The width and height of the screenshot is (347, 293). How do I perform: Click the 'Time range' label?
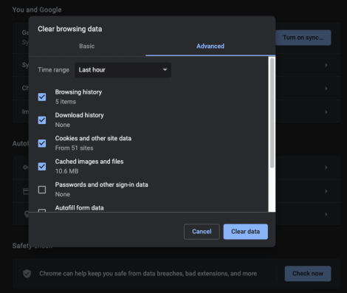click(x=53, y=70)
